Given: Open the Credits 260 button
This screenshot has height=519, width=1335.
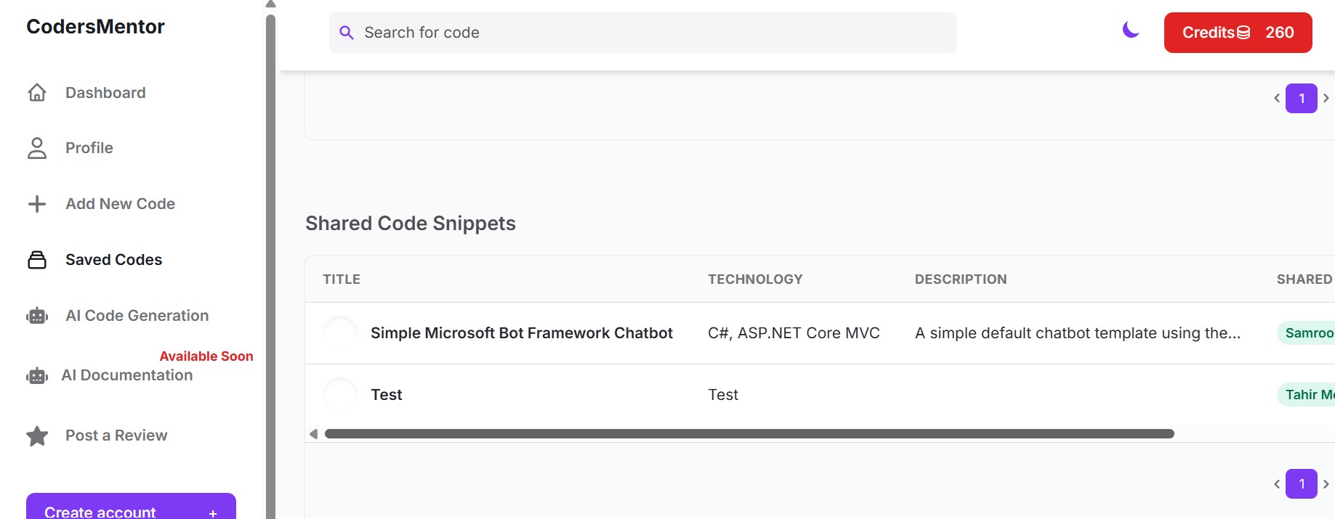Looking at the screenshot, I should point(1238,33).
